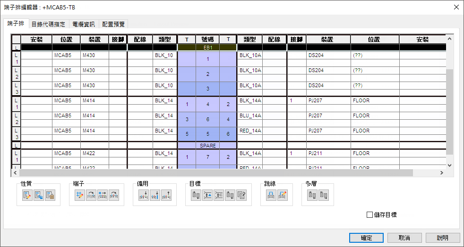Open the 目錄代碼指定 tab
This screenshot has height=247, width=464.
coord(48,24)
